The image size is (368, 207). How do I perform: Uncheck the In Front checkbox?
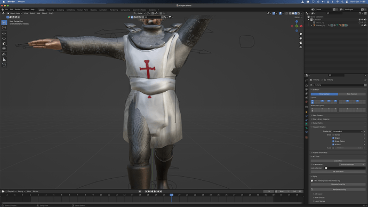[x=333, y=145]
